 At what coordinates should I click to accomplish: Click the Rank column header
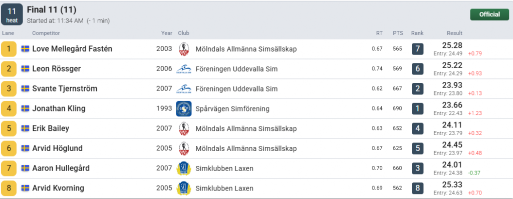[417, 33]
